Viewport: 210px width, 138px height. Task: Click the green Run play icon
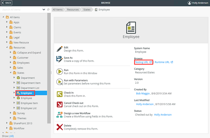[x=59, y=72]
